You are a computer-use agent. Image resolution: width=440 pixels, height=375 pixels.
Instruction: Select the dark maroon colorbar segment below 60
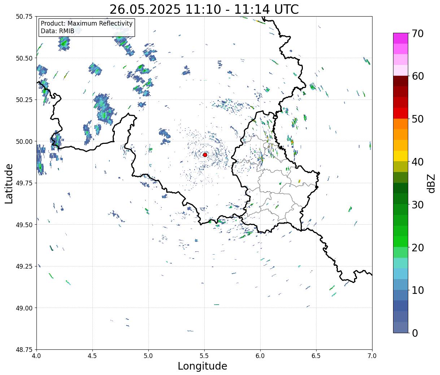[401, 81]
